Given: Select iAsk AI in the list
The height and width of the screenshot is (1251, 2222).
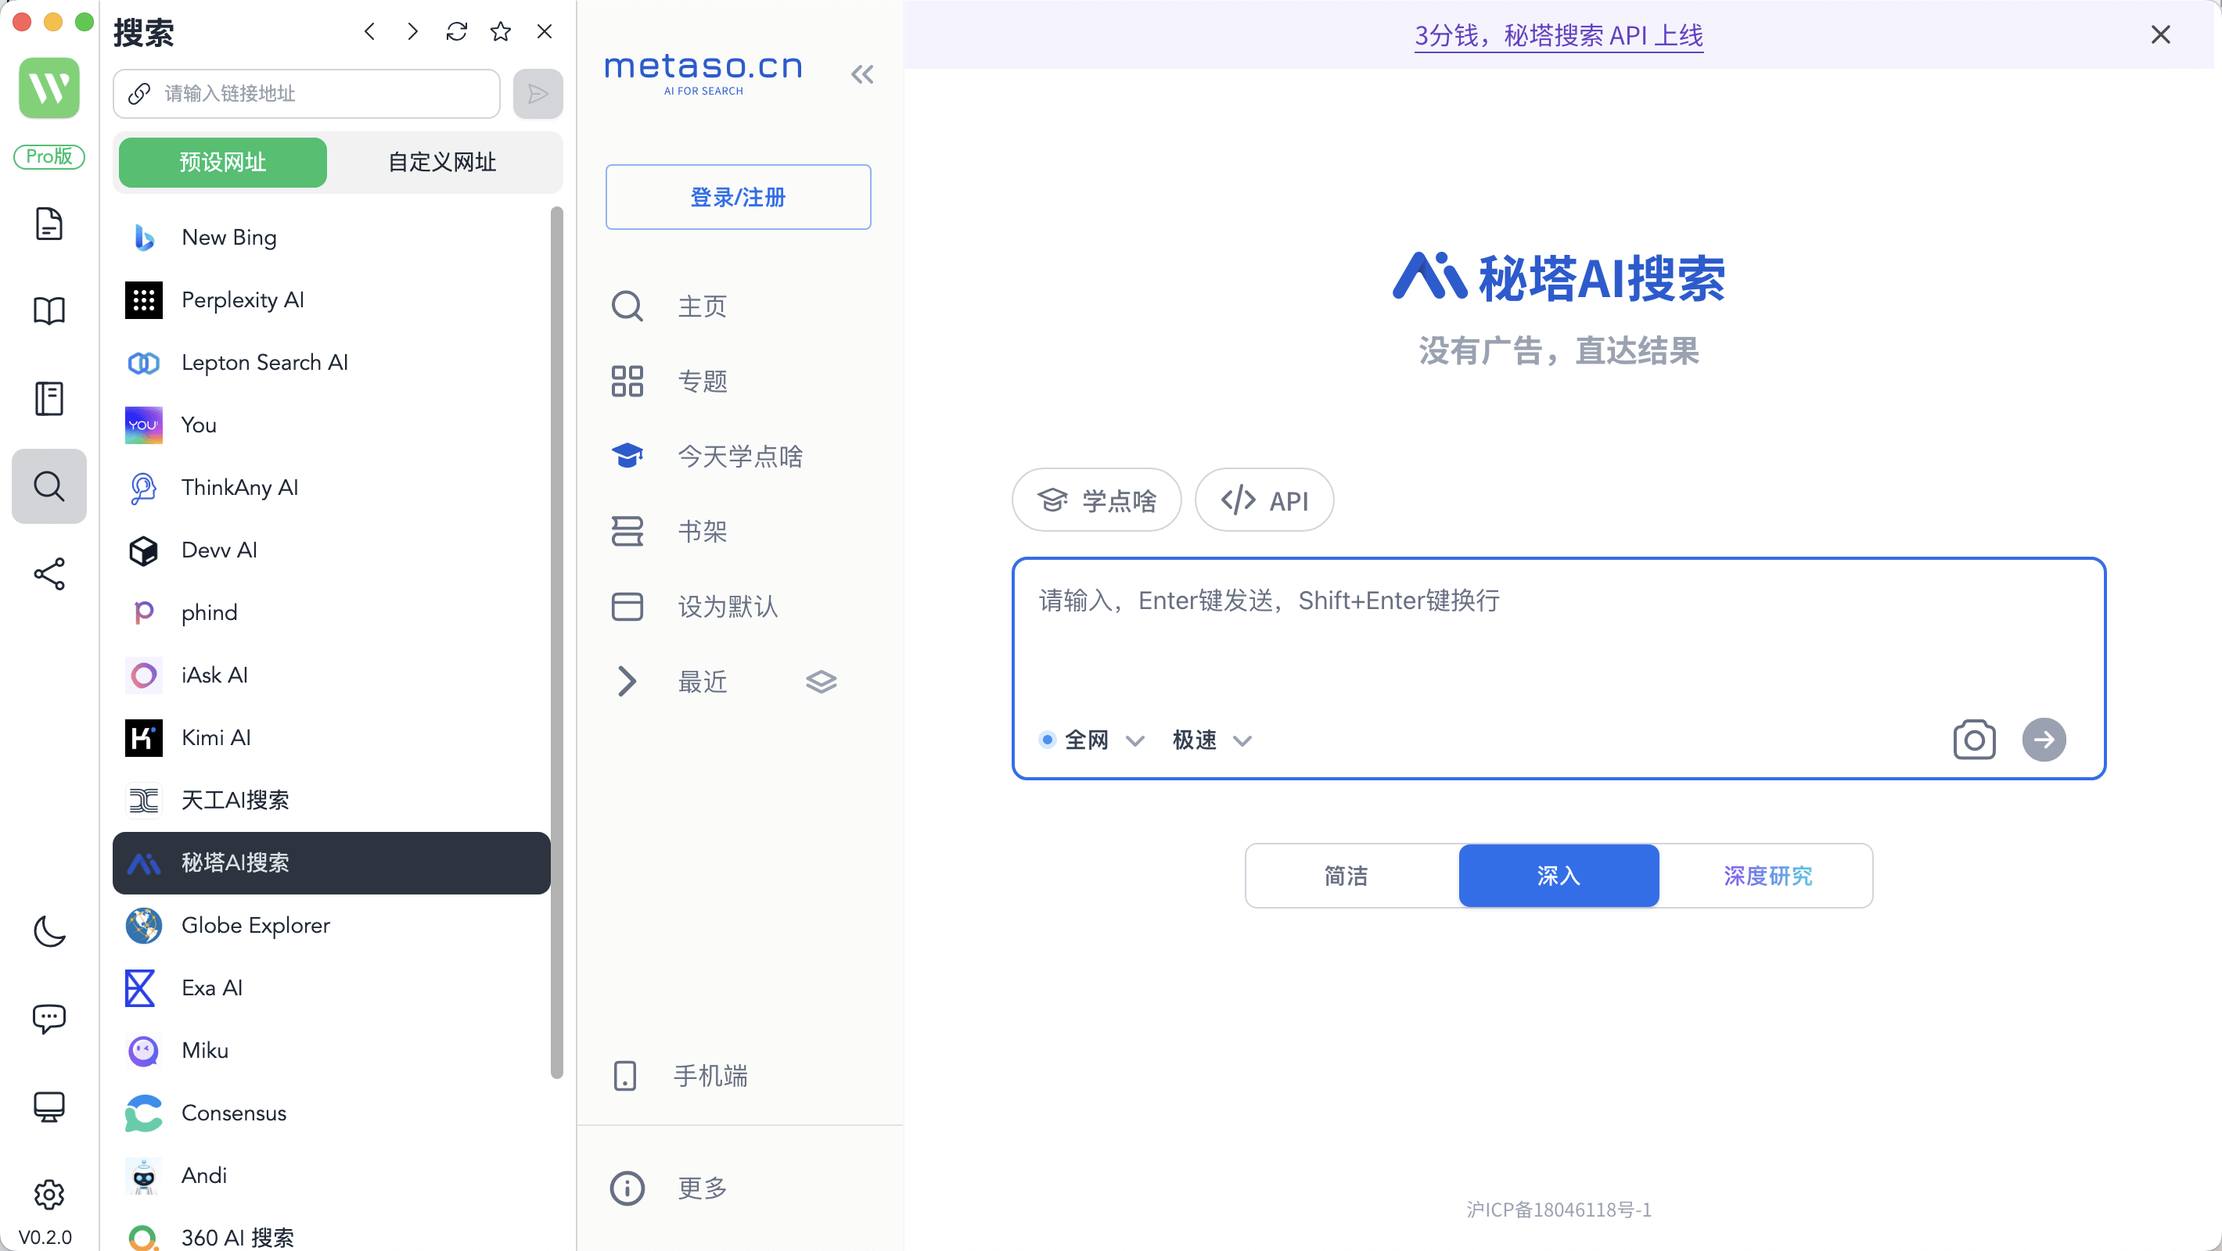Looking at the screenshot, I should click(x=331, y=675).
